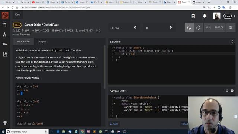This screenshot has height=134, width=238.
Task: Click the 89% of 7,205 satisfaction rating
Action: click(x=41, y=31)
